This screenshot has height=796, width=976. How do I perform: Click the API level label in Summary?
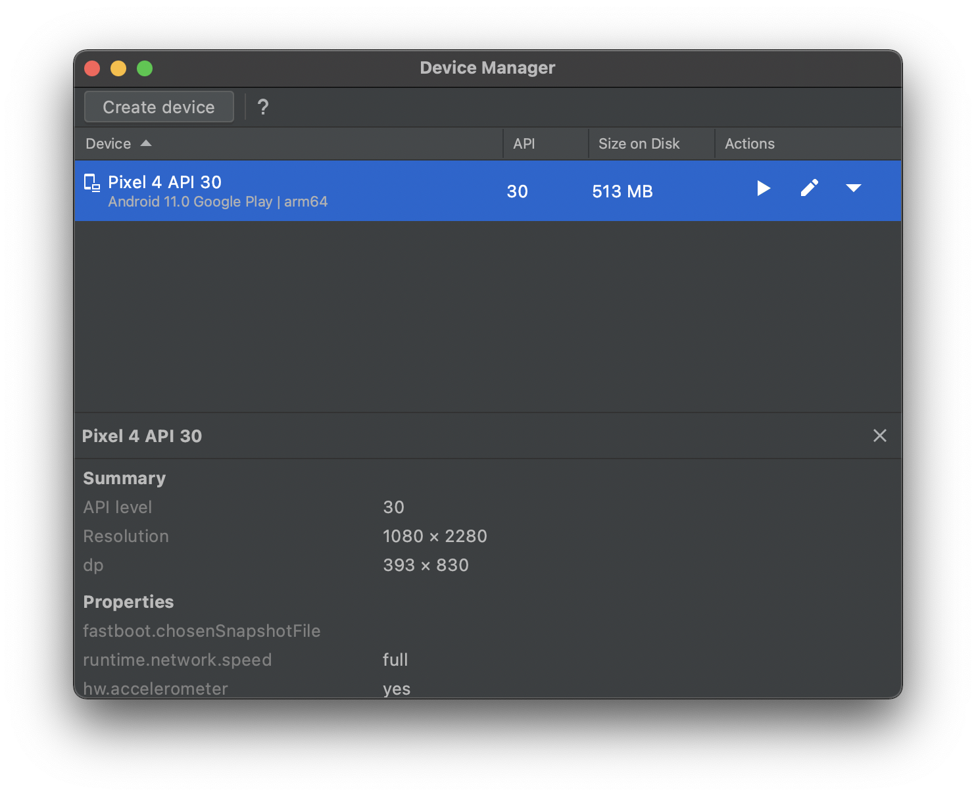[x=118, y=507]
